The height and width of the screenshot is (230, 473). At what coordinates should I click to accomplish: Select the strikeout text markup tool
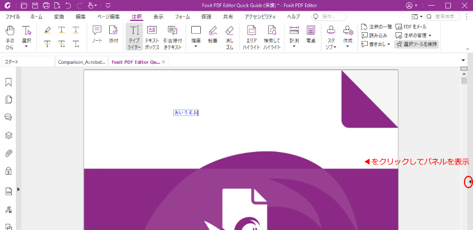(48, 44)
